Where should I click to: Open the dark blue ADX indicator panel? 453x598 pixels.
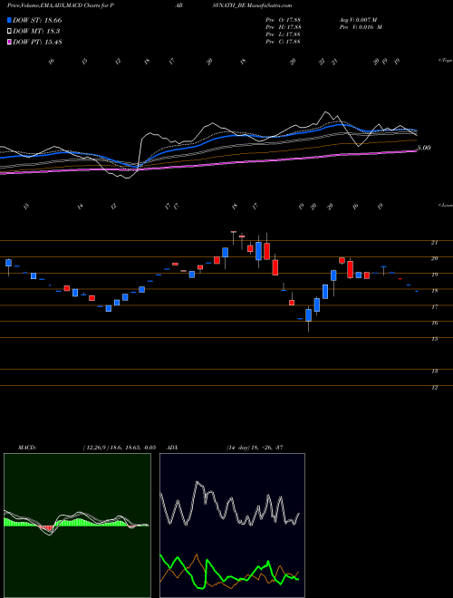232,526
